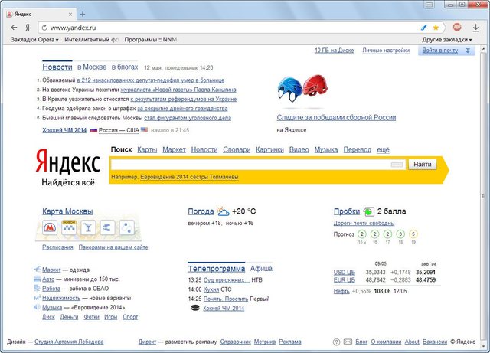Open the USD ЦБ exchange rate link
Image resolution: width=490 pixels, height=353 pixels.
[345, 273]
